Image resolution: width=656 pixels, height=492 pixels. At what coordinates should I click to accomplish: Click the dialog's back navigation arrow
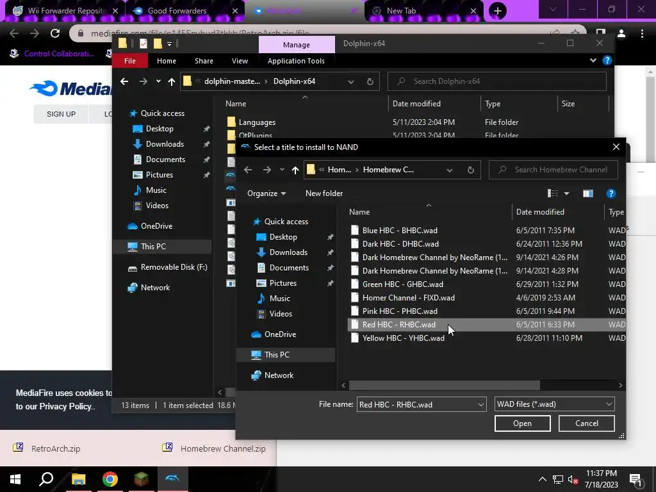[248, 170]
